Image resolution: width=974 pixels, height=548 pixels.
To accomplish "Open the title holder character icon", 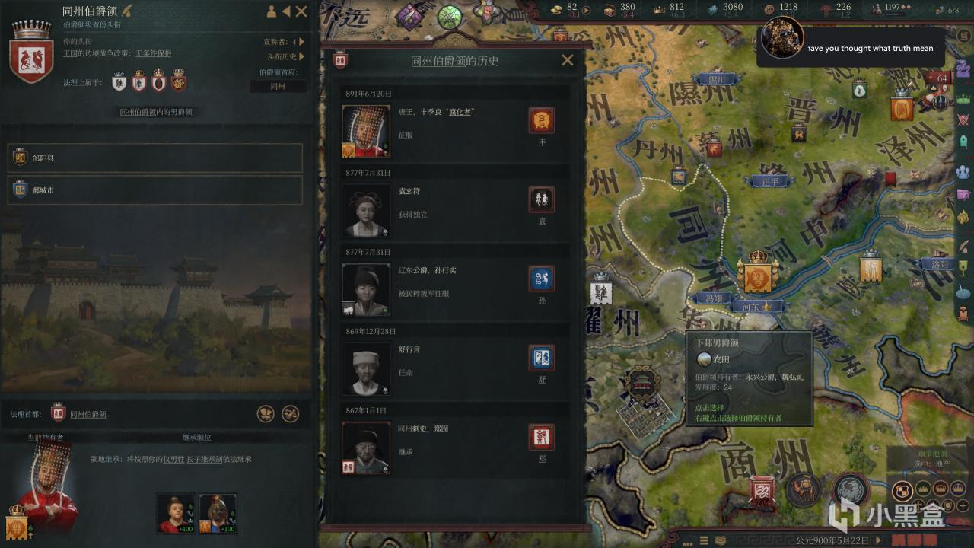I will [271, 11].
